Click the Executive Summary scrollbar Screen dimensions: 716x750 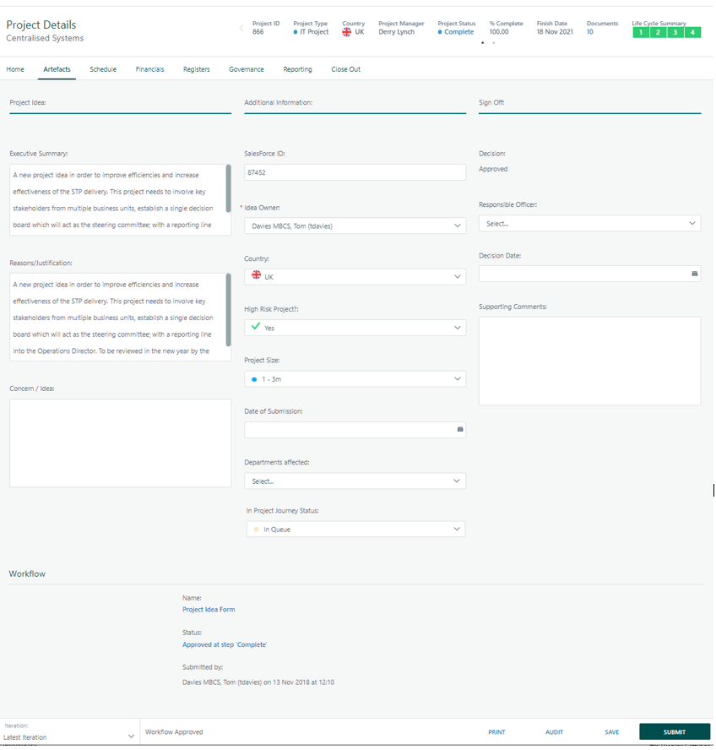point(229,188)
